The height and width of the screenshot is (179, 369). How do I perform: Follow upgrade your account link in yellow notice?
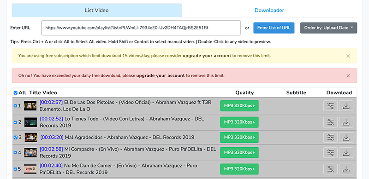(207, 56)
